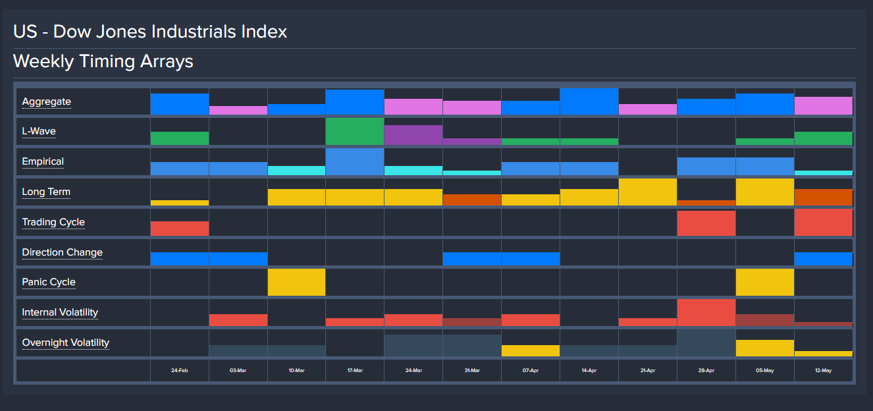
Task: Click the yellow Long Term bar for 10-Mar
Action: tap(296, 198)
